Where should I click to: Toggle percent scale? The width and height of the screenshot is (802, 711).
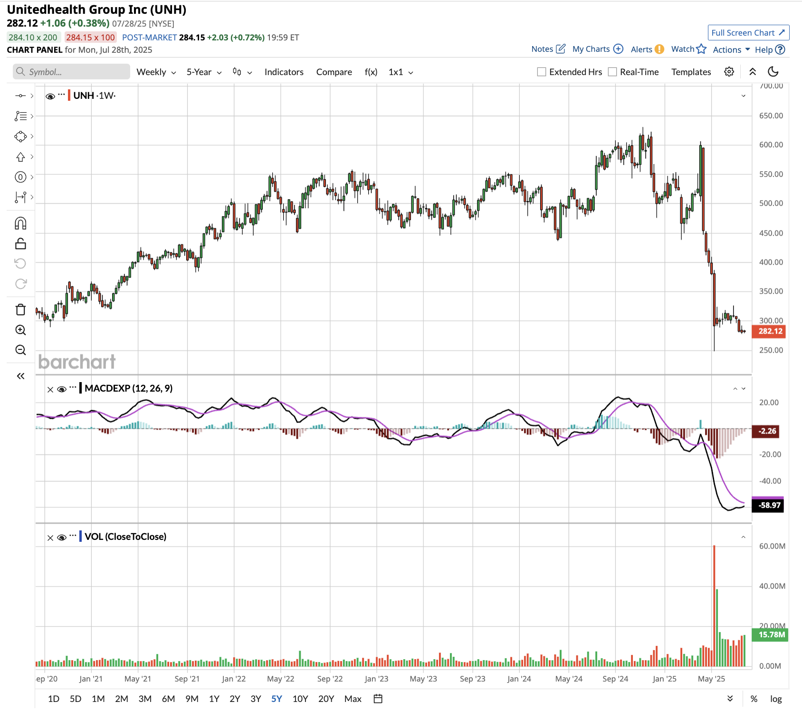(x=754, y=699)
